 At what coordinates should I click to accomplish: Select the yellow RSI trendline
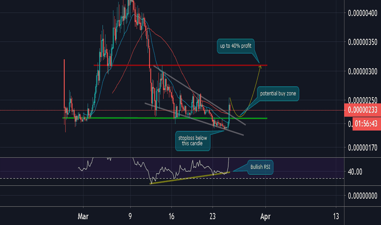click(x=190, y=178)
